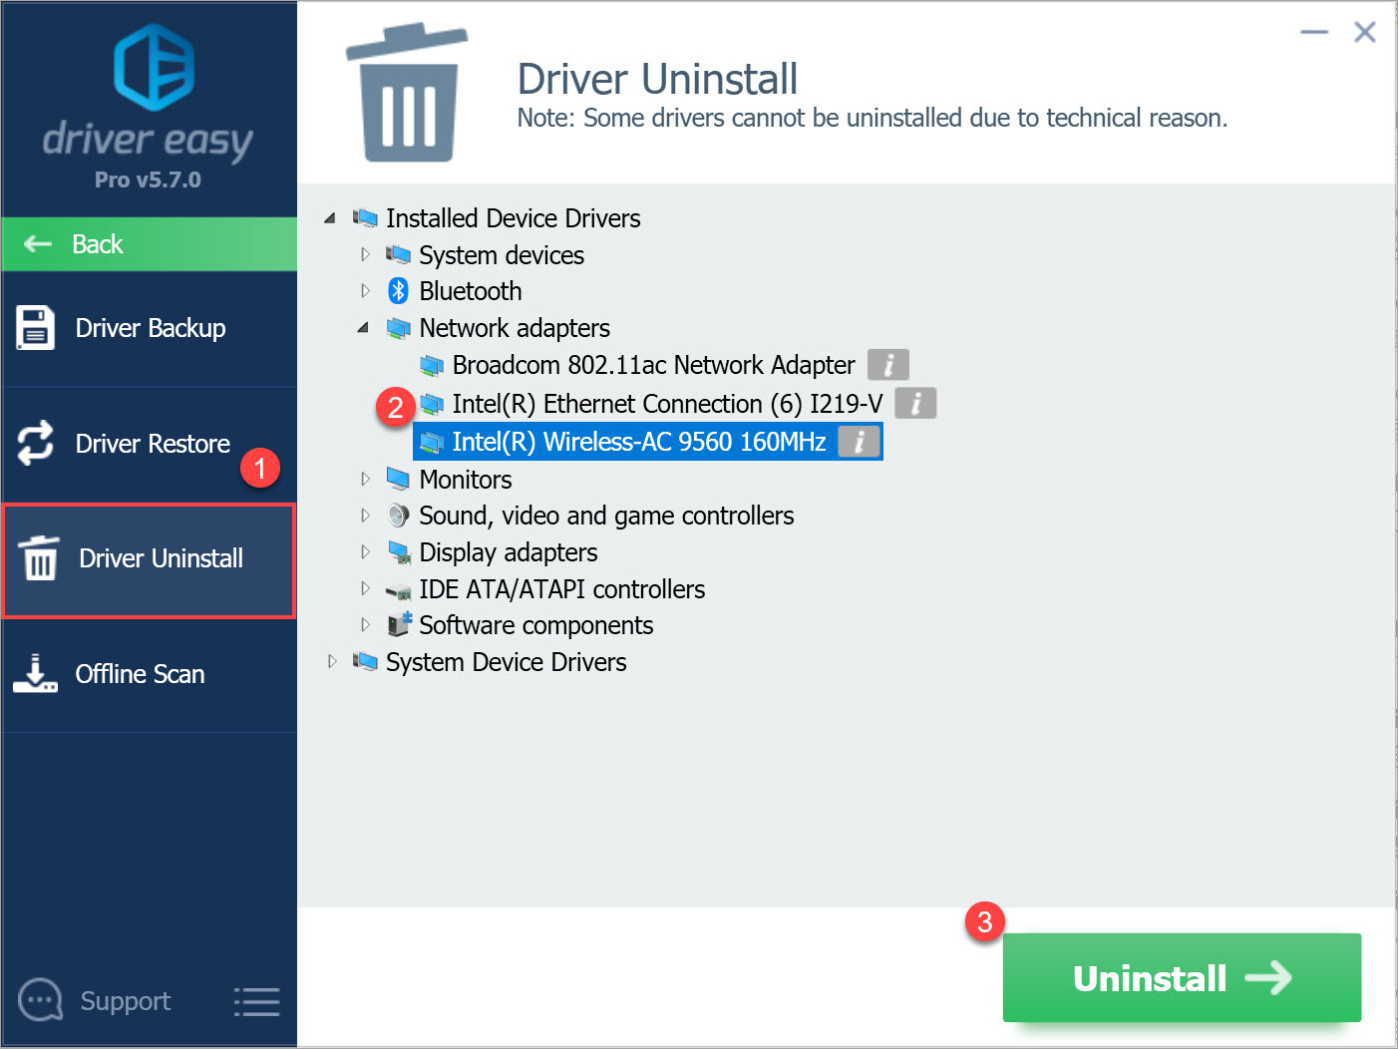1398x1049 pixels.
Task: Collapse the Network adapters node
Action: tap(363, 327)
